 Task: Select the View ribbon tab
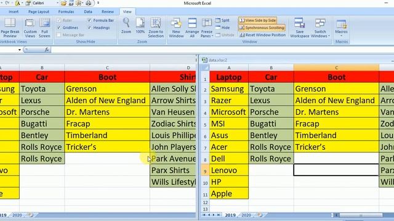[127, 12]
